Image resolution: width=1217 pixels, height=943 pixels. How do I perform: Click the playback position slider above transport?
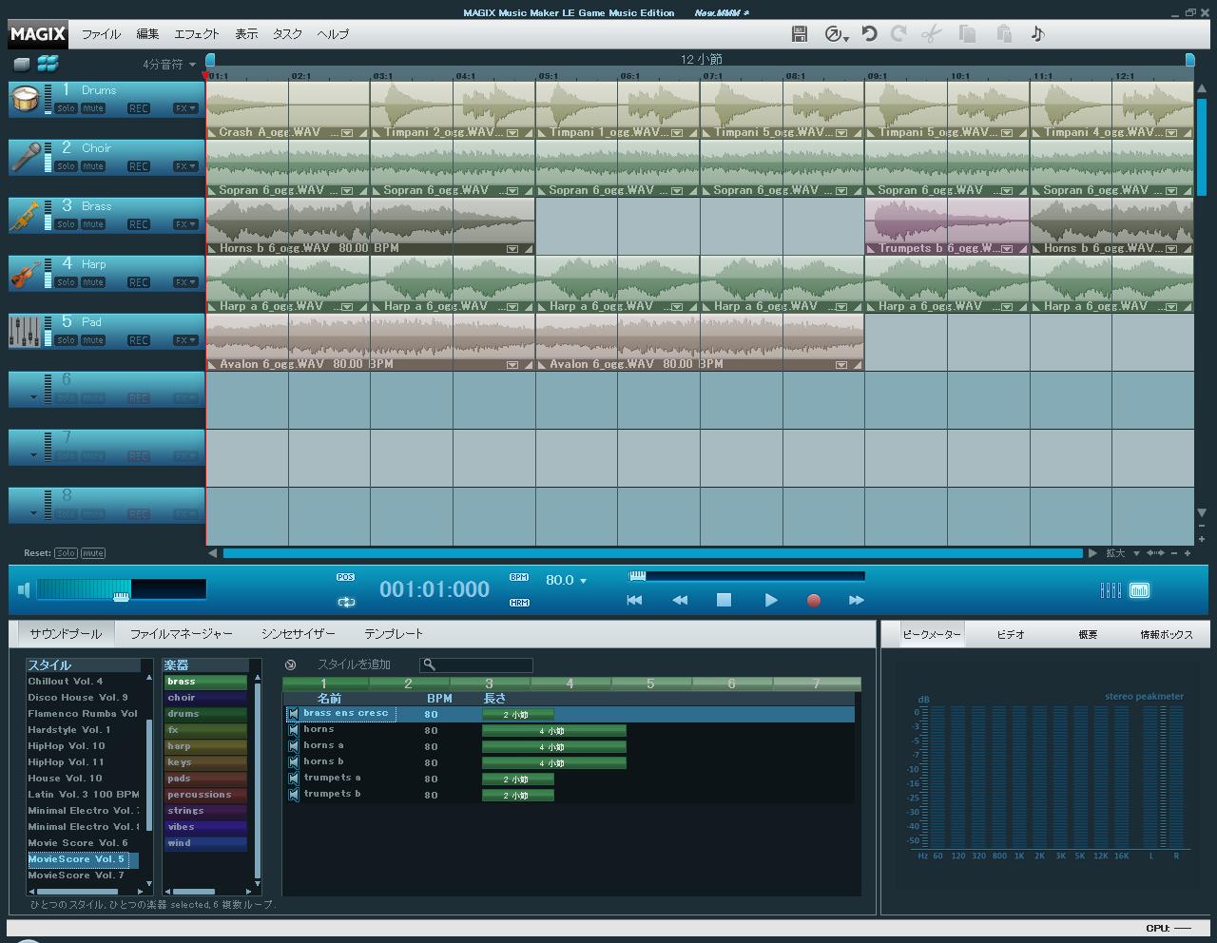coord(747,575)
